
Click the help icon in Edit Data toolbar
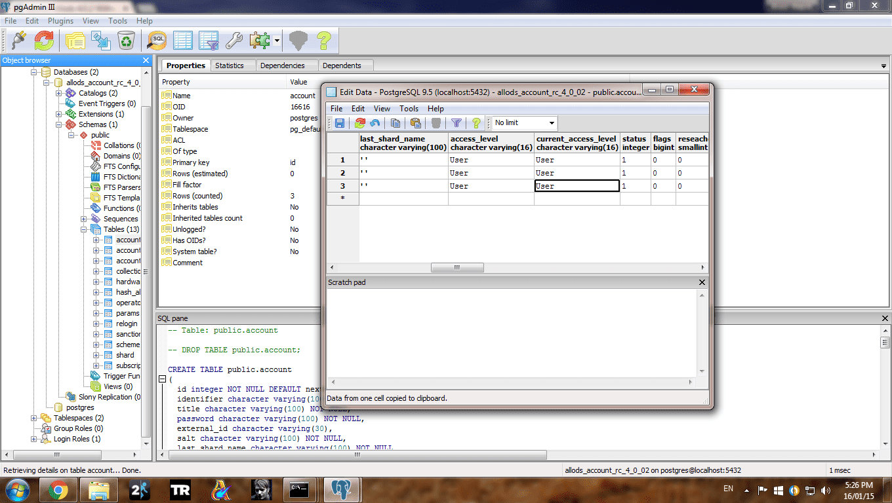[x=477, y=122]
